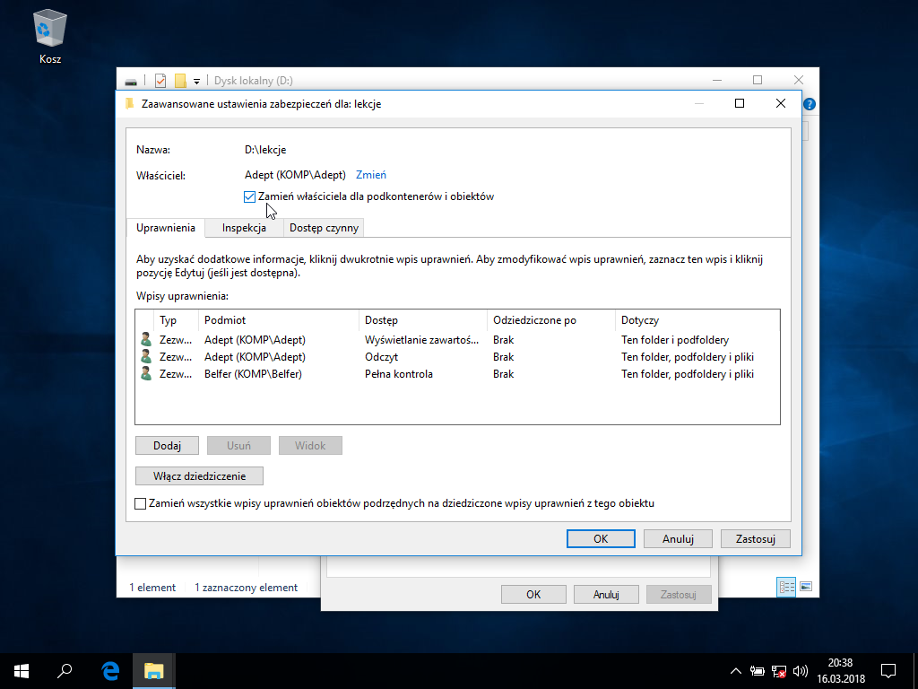
Task: Click the drive icon in Explorer title bar
Action: click(x=131, y=81)
